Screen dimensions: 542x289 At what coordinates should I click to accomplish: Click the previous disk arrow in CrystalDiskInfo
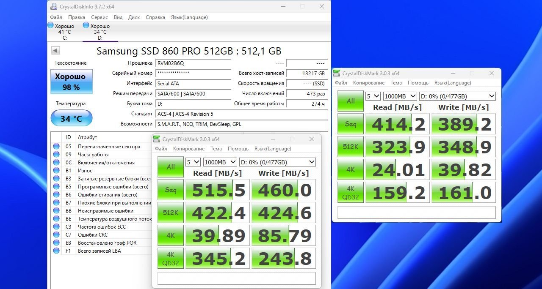55,50
